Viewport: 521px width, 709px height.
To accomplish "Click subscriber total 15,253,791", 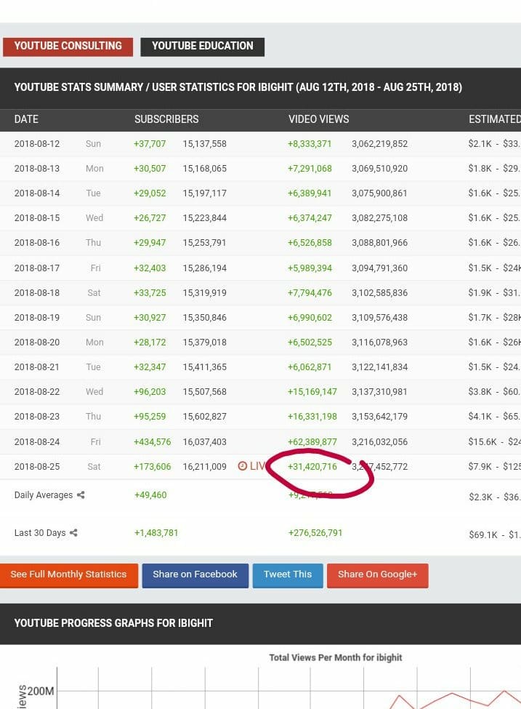I will [205, 243].
